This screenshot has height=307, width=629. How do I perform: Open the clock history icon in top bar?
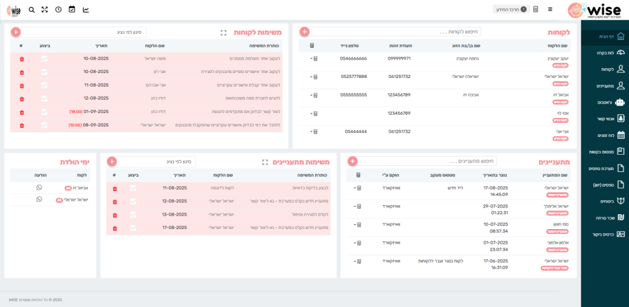point(58,10)
